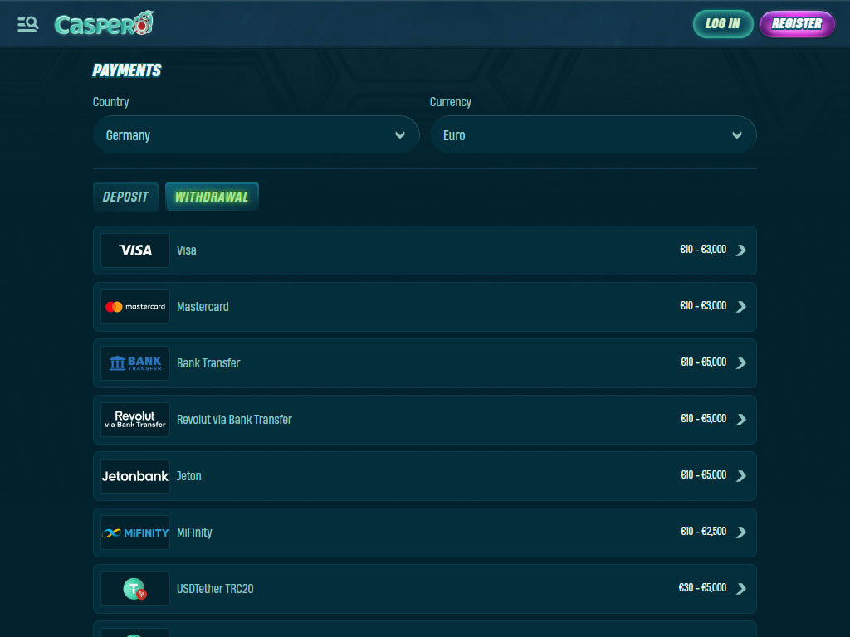Switch to the Deposit tab

point(125,197)
